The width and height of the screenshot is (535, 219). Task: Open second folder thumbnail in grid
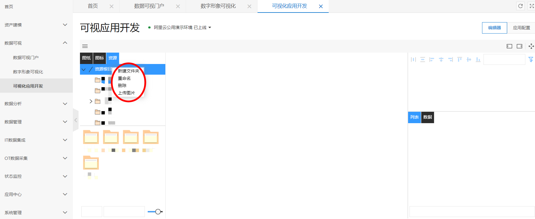point(111,137)
